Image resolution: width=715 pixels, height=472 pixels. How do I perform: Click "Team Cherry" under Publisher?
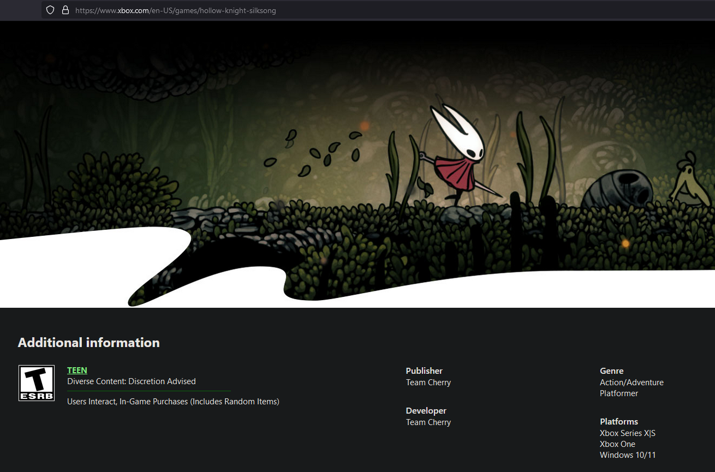(428, 383)
